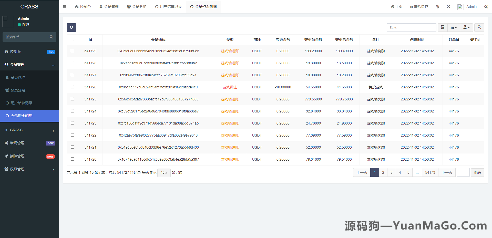The height and width of the screenshot is (238, 492).
Task: Click the refresh table icon button
Action: [x=71, y=27]
